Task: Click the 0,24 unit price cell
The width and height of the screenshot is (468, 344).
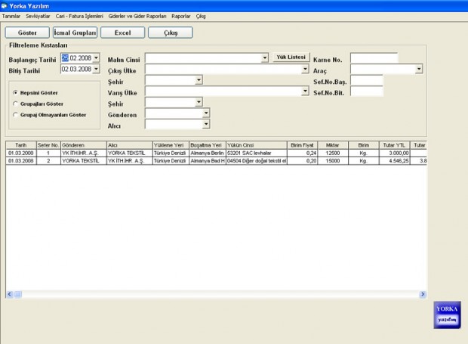Action: (303, 153)
